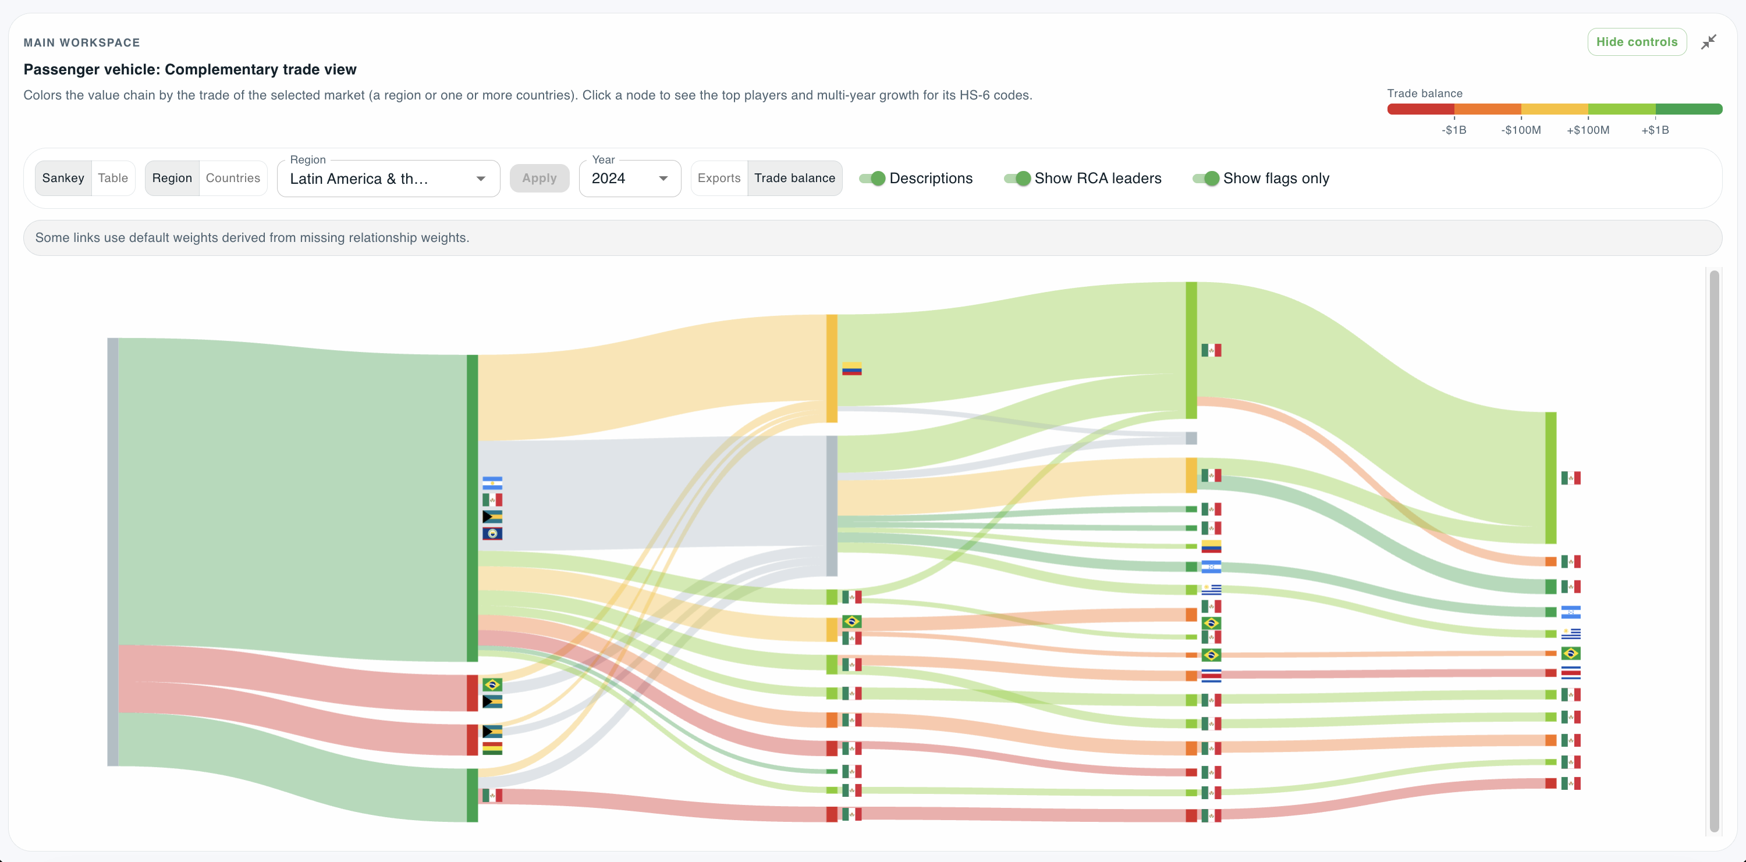The height and width of the screenshot is (862, 1746).
Task: Click the '-$100M' legend label
Action: pyautogui.click(x=1521, y=130)
